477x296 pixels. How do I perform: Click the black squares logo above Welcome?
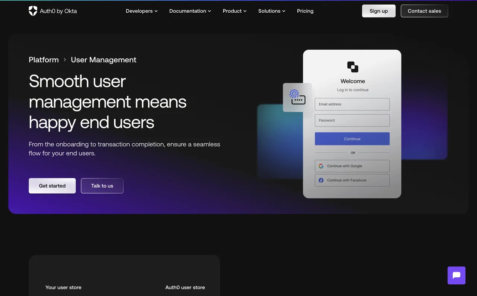352,67
